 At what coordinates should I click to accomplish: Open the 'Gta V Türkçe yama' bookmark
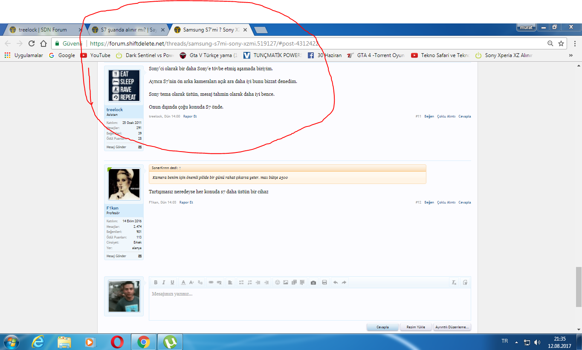coord(209,55)
